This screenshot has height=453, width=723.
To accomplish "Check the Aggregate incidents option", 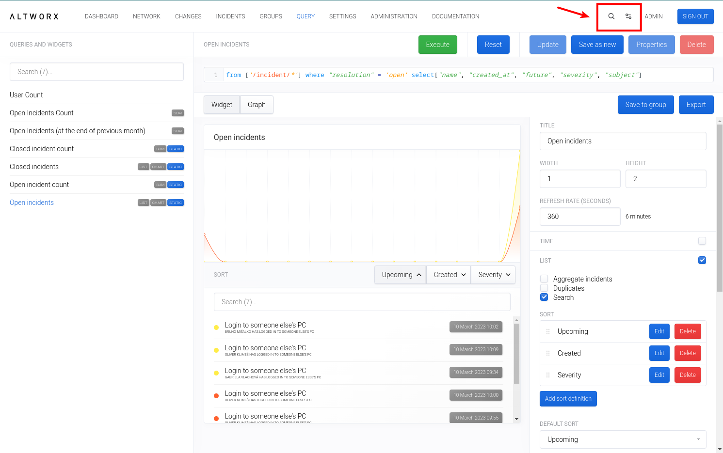I will pyautogui.click(x=544, y=279).
